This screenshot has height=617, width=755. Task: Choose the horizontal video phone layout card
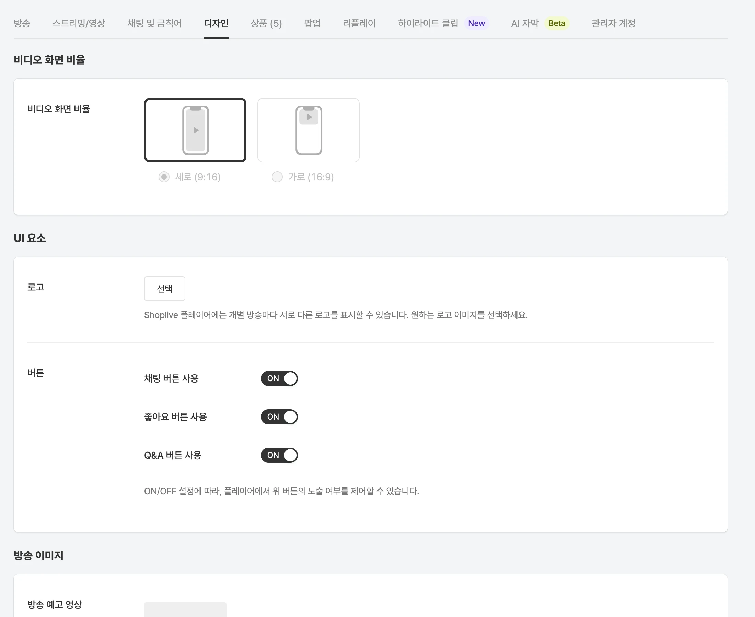pos(308,130)
